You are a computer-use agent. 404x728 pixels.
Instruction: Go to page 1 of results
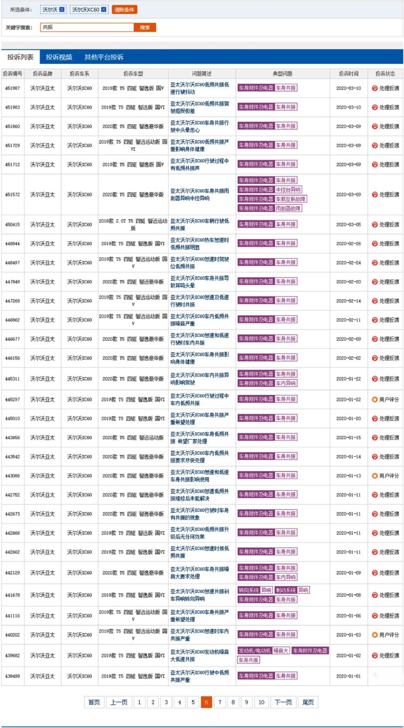[139, 702]
